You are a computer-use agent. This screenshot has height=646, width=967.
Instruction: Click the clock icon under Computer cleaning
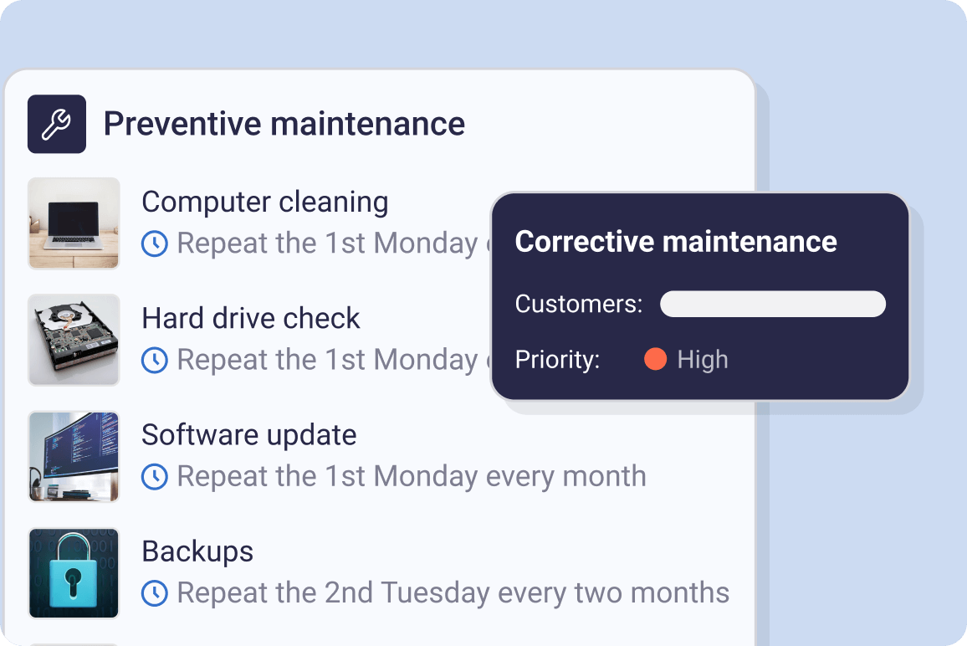coord(155,244)
